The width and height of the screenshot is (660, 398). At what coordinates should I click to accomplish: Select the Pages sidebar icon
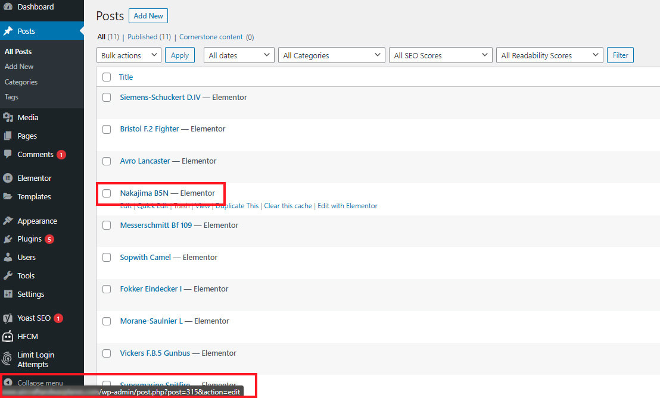(8, 136)
